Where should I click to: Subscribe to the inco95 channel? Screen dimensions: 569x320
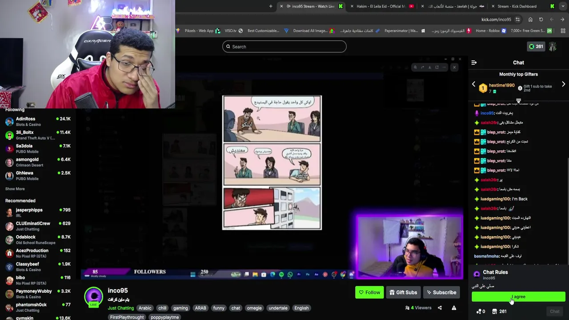441,292
